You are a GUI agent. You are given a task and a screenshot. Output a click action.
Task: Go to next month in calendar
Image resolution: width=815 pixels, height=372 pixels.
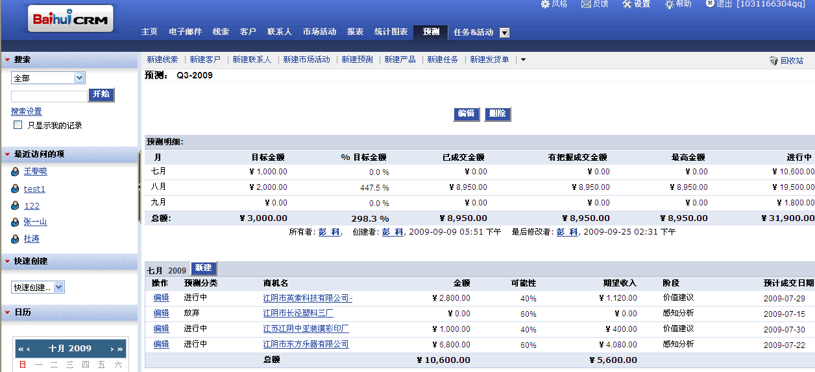pos(112,349)
